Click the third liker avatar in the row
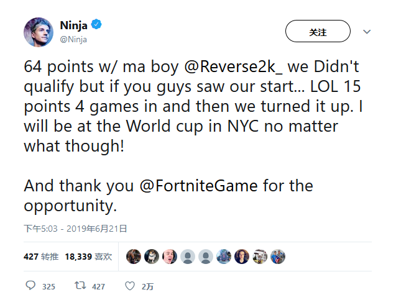Screen dimensions: 396x305 point(169,257)
